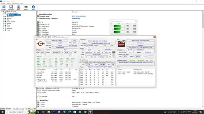Select the DESKTOP computer root node
Image resolution: width=204 pixels, height=114 pixels.
[x=10, y=11]
